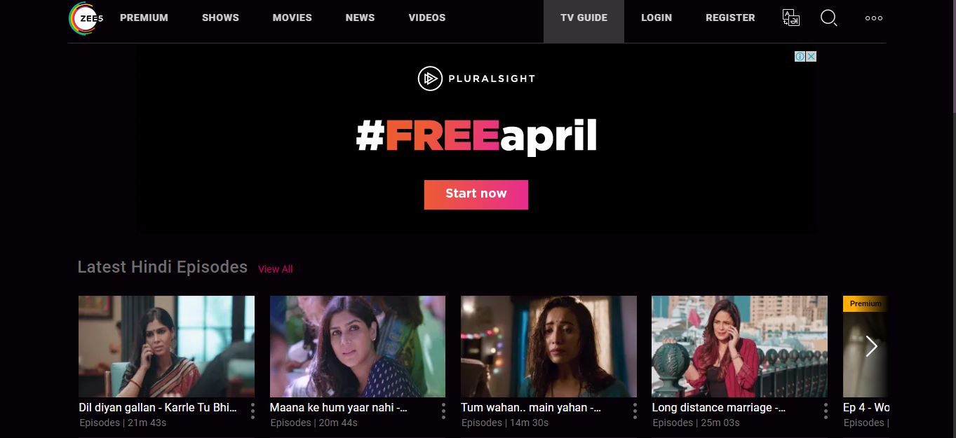956x438 pixels.
Task: Click the ad info icon
Action: pyautogui.click(x=800, y=57)
